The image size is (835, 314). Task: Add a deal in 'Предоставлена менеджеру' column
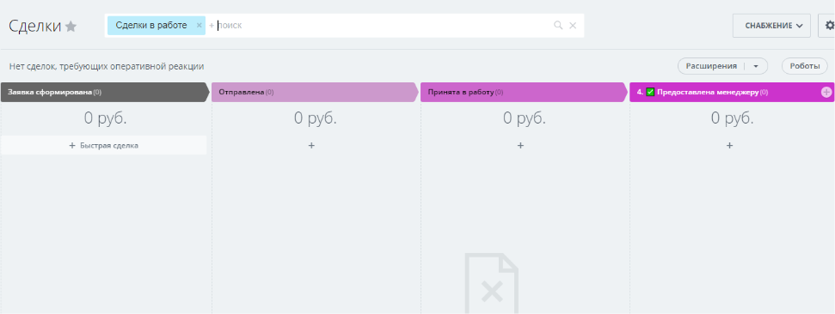[729, 145]
